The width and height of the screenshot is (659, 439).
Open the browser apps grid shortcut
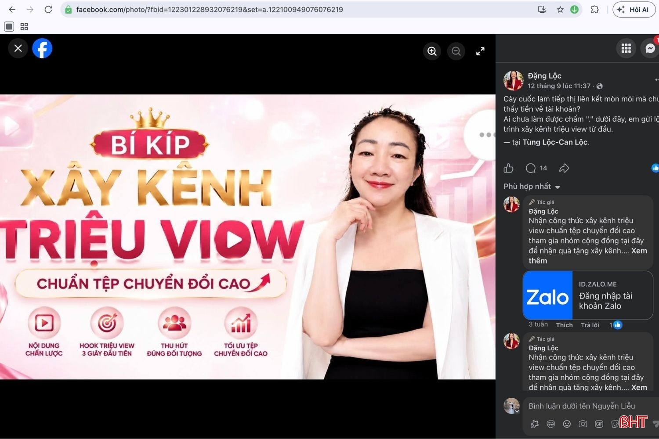tap(24, 26)
